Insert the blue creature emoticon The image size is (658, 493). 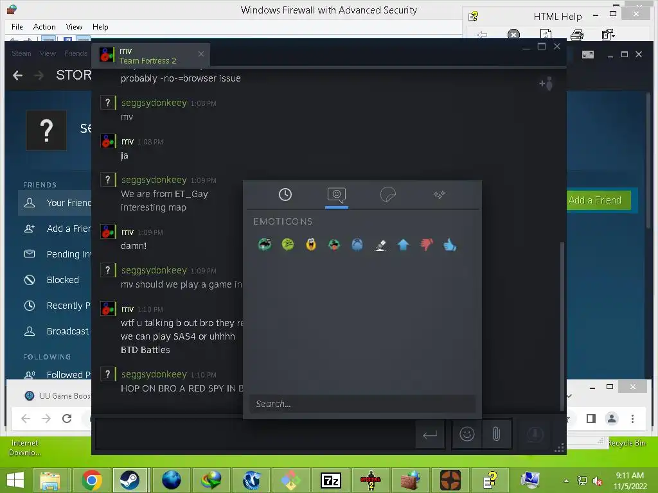(357, 245)
